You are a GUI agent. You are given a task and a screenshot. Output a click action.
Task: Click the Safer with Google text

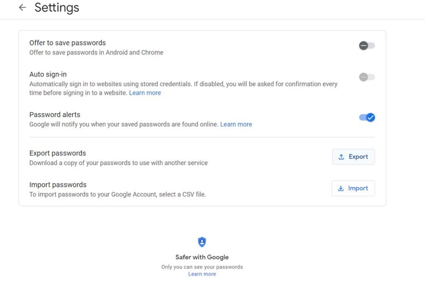point(202,257)
